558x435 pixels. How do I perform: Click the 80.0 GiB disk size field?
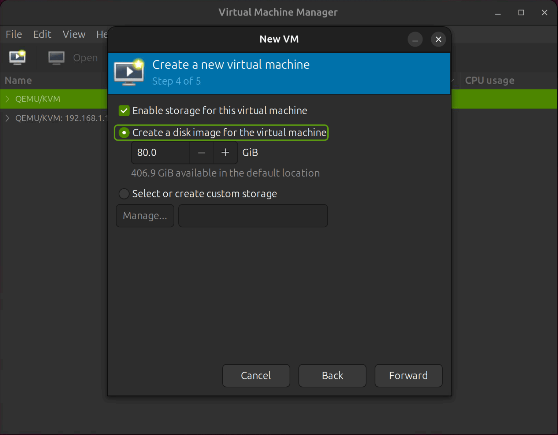[x=160, y=153]
